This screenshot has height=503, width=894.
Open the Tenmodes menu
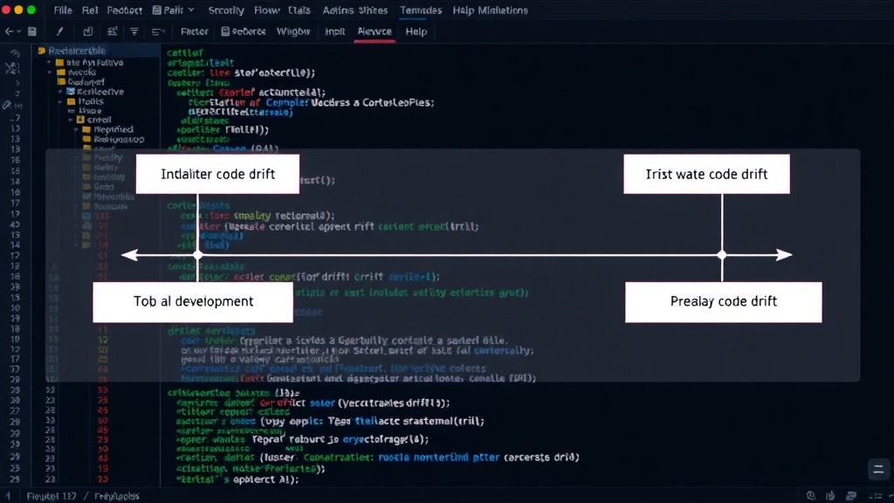[x=421, y=10]
